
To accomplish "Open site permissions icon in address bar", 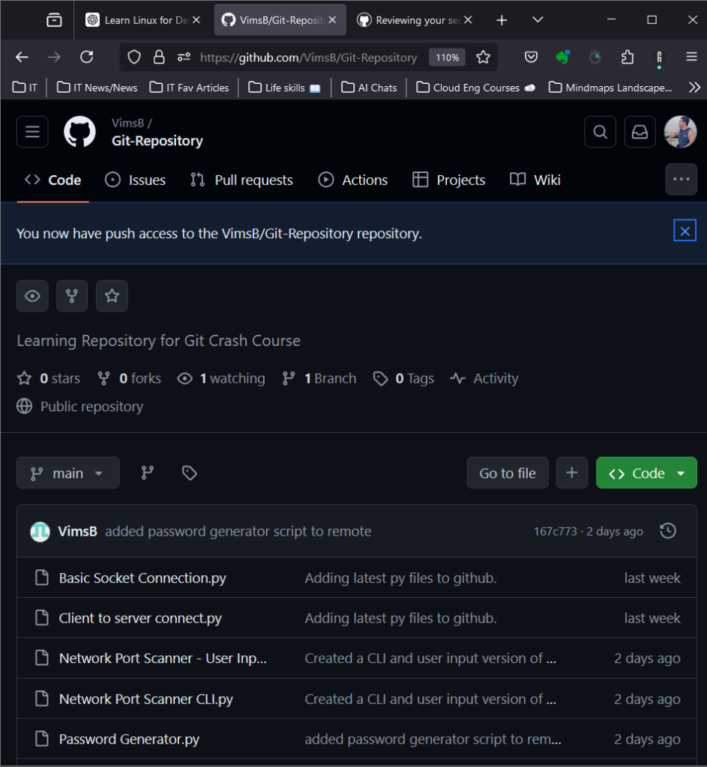I will 184,57.
